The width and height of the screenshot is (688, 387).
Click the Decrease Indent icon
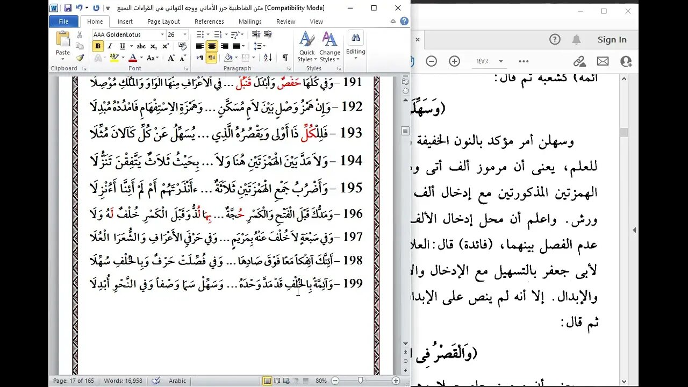256,34
